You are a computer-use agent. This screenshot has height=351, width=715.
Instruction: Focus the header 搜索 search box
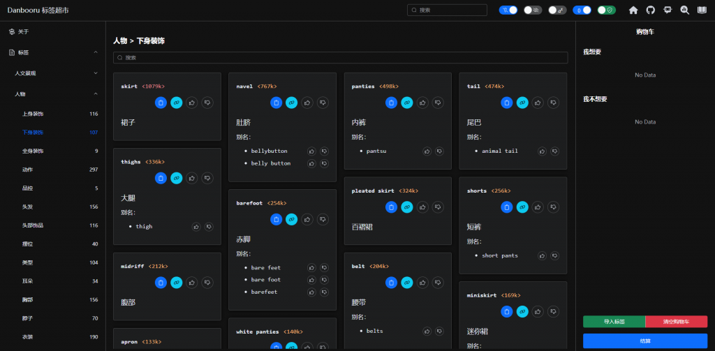coord(447,10)
